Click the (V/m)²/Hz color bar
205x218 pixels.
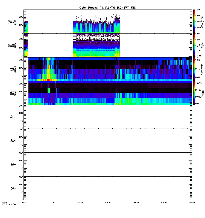[x=194, y=21]
